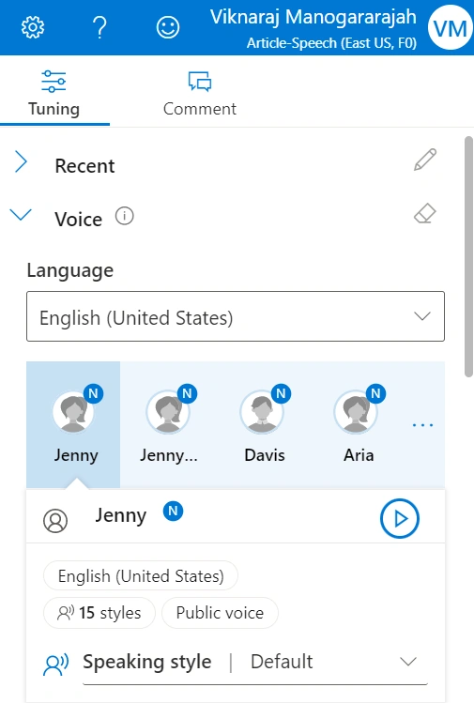Viewport: 474px width, 703px height.
Task: Open the VM account avatar
Action: 451,28
